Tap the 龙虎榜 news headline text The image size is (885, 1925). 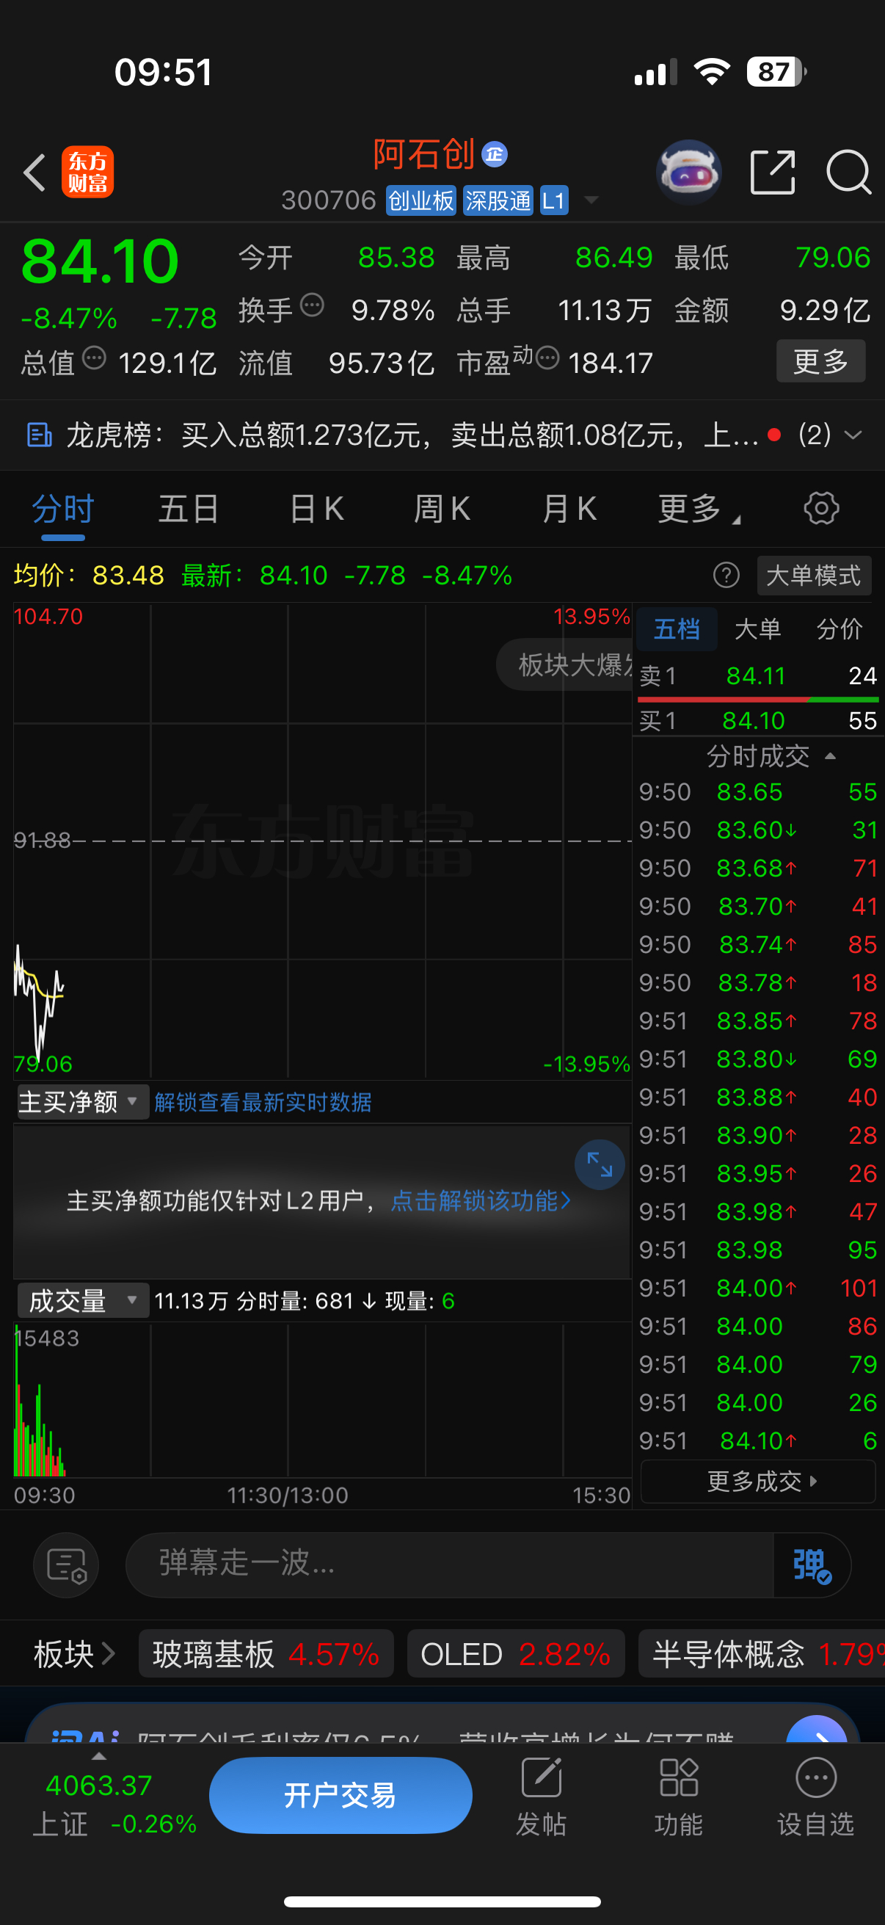[412, 434]
